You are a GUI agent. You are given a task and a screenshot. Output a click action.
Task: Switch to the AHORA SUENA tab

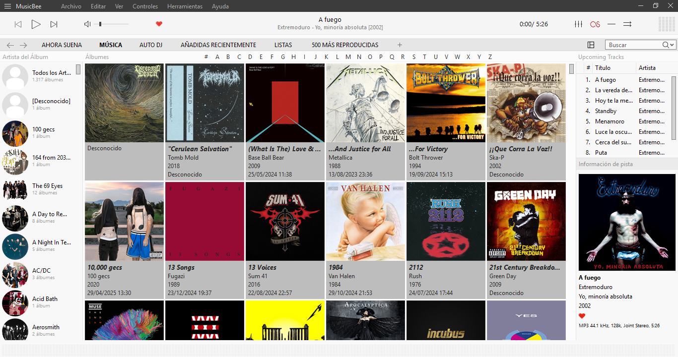pos(62,45)
